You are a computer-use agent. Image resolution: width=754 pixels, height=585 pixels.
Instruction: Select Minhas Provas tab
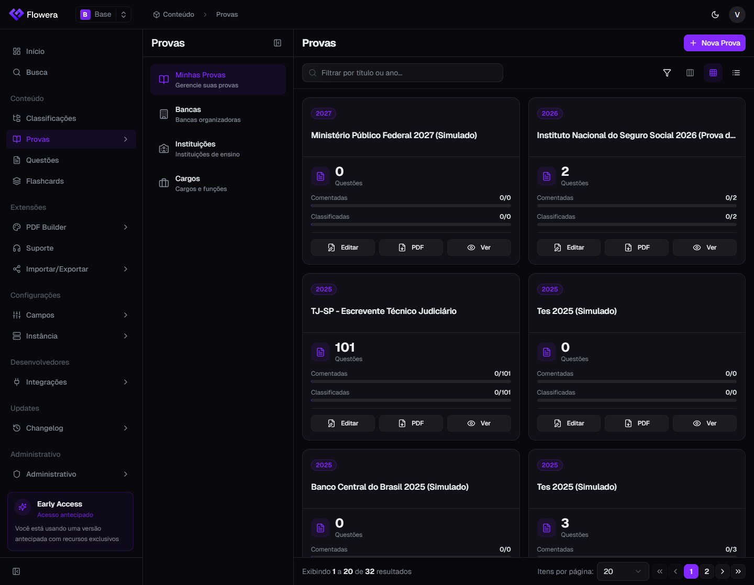(x=218, y=80)
